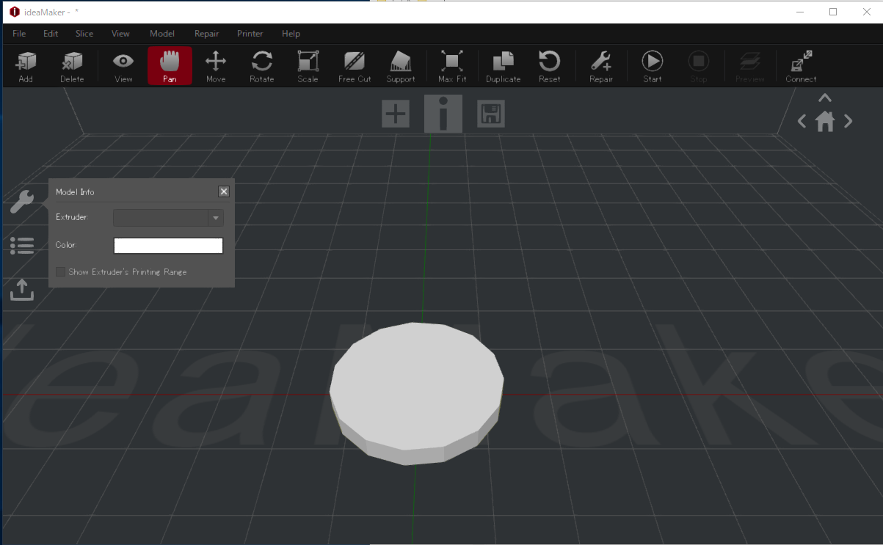The width and height of the screenshot is (883, 545).
Task: Toggle the model info 'i' panel button
Action: (443, 114)
